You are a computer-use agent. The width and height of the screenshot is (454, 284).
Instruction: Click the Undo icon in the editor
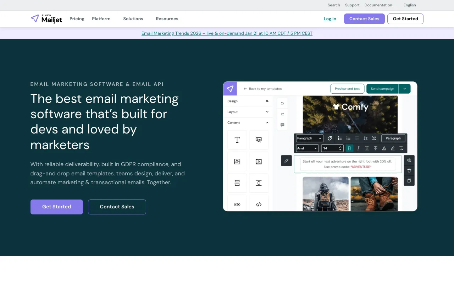tap(282, 103)
